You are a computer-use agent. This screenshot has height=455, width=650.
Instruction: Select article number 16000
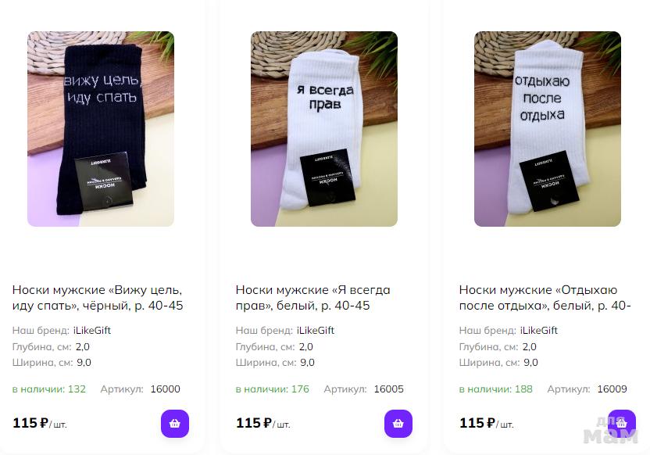[166, 389]
